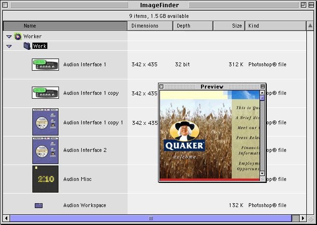Collapse the Worker disclosure triangle
Screen dimensions: 317x225
(x=9, y=37)
